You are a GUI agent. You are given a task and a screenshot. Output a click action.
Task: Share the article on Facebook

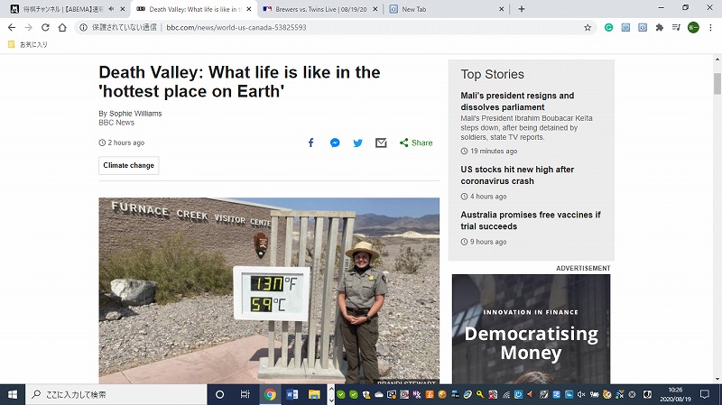310,143
